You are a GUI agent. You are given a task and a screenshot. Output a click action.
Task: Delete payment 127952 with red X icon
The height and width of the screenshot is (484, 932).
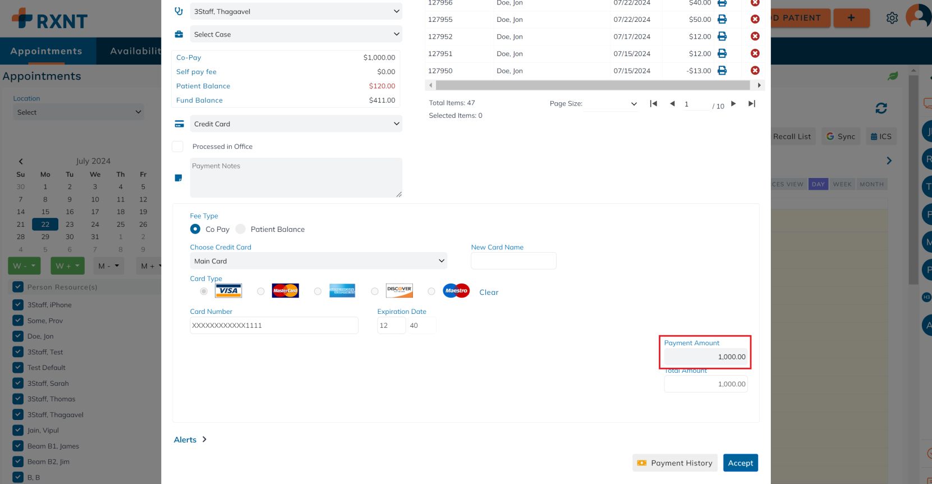(x=755, y=36)
